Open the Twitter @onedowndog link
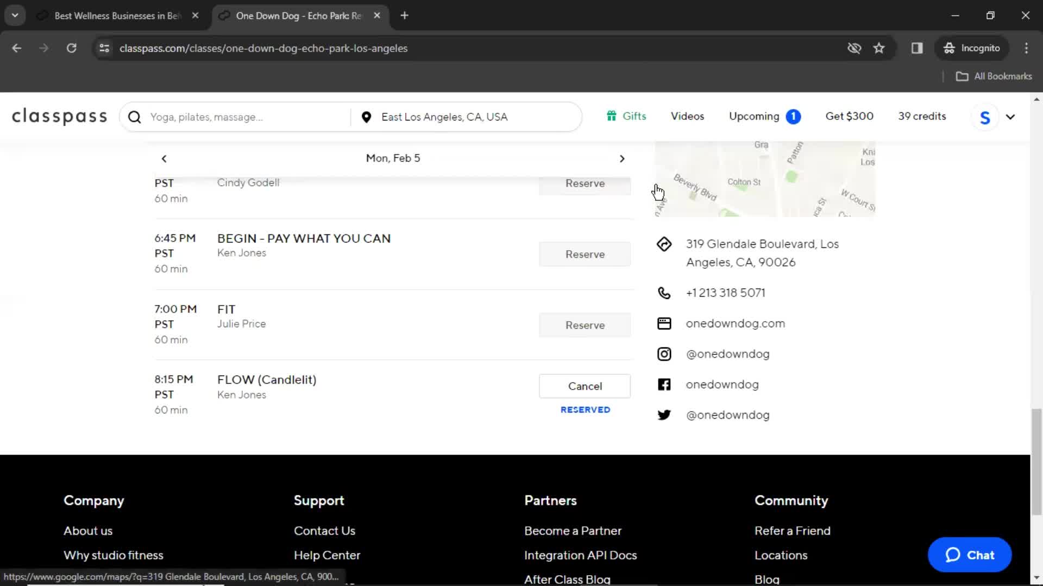 (x=727, y=415)
